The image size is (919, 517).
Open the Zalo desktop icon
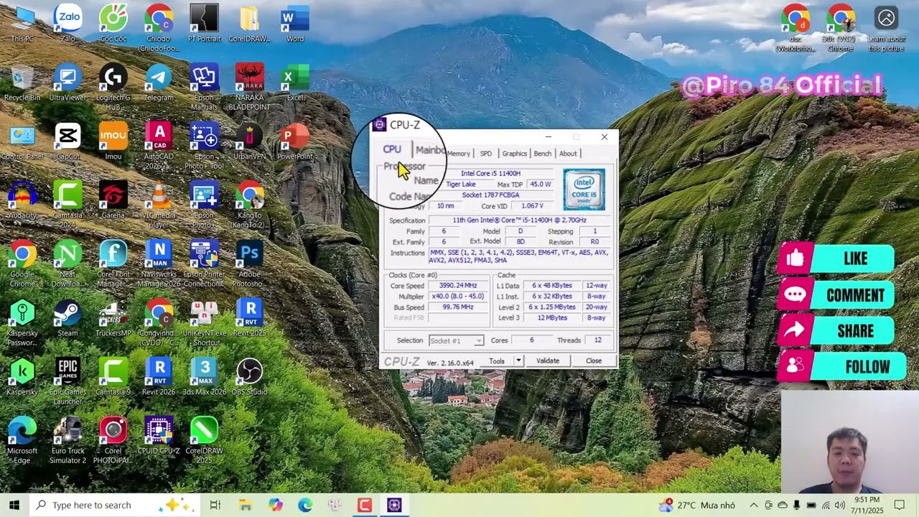(x=68, y=24)
